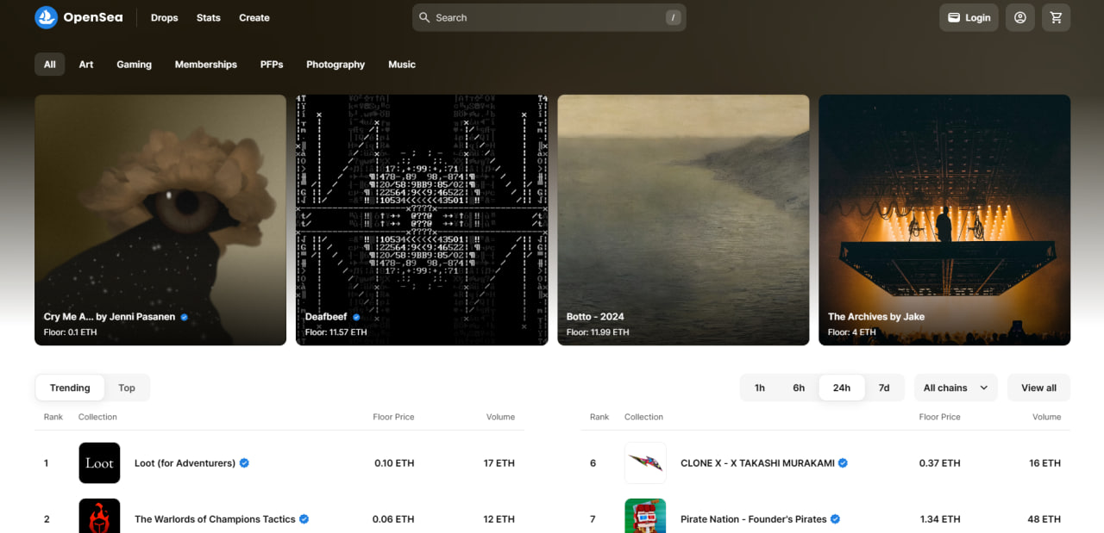Open the Create menu item
The height and width of the screenshot is (533, 1104).
(254, 17)
